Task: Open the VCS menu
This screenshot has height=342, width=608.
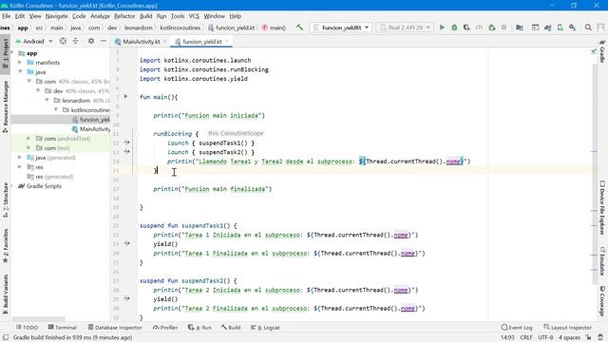Action: [194, 16]
